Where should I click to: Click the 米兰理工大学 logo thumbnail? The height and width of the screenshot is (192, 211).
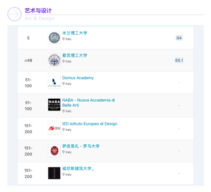click(54, 38)
